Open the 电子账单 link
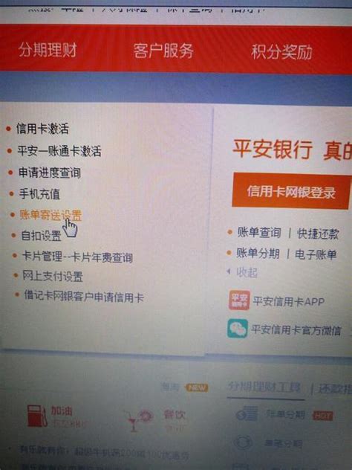 click(x=316, y=254)
